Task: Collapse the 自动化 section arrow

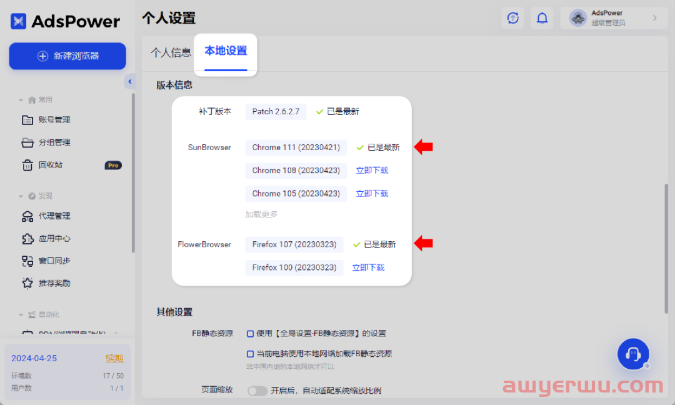Action: pos(21,314)
